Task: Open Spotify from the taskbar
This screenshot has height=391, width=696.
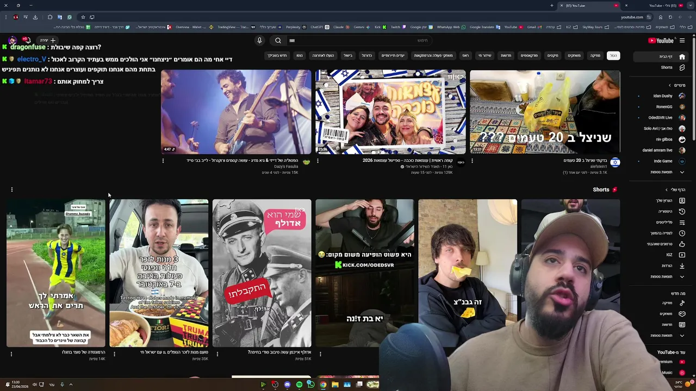Action: [x=299, y=384]
